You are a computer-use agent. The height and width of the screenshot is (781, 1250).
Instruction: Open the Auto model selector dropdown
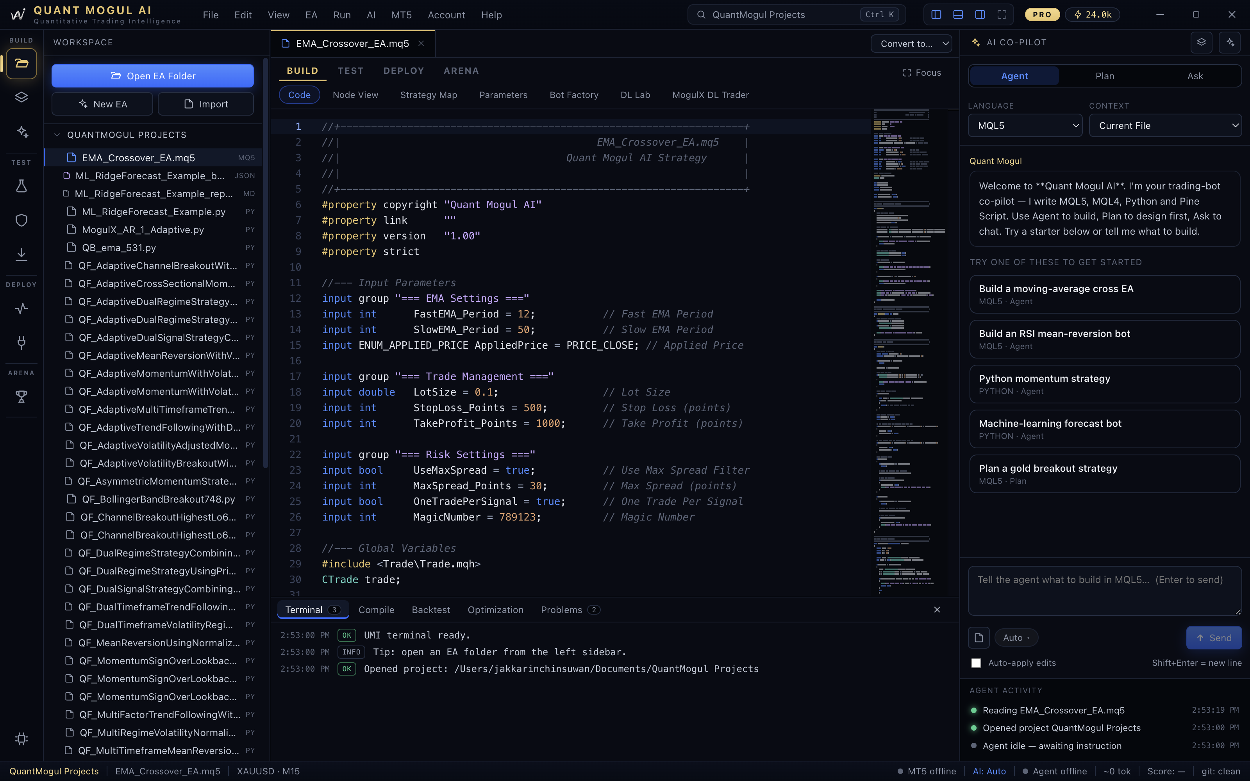point(1016,638)
